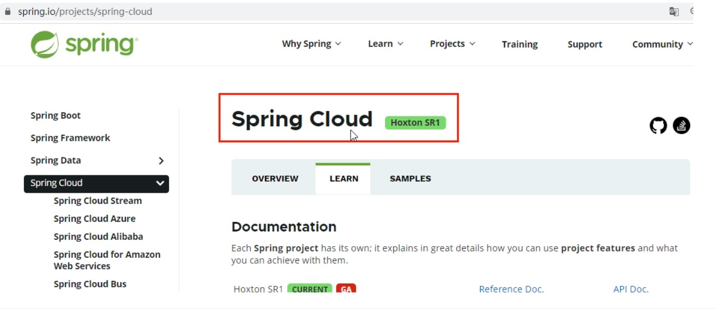Click the translate page icon in address bar
This screenshot has width=716, height=309.
tap(674, 12)
